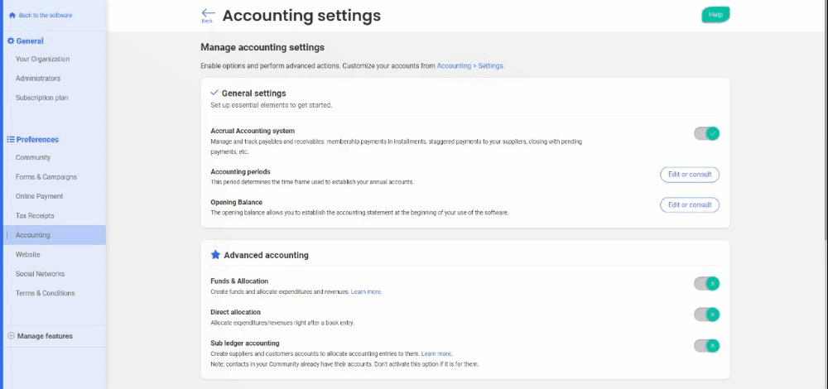This screenshot has height=389, width=828.
Task: Click Back to the software link
Action: pos(46,15)
